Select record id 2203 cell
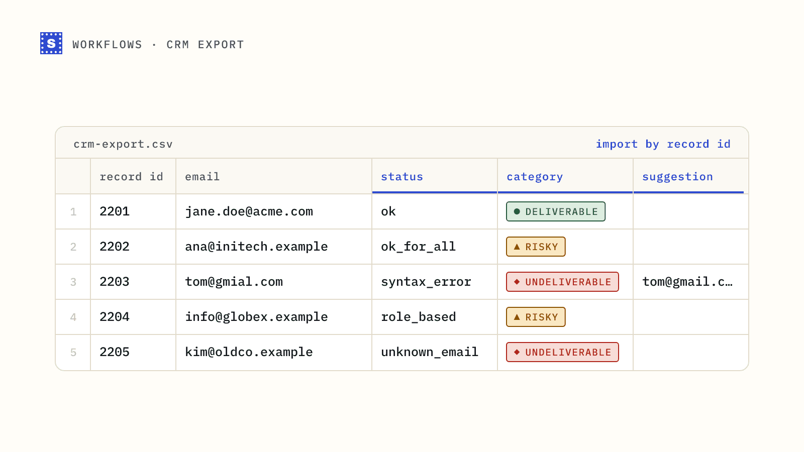804x452 pixels. (133, 282)
